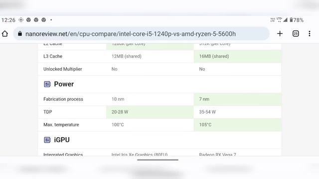Tap the lock icon in address bar
This screenshot has width=319, height=179.
(x=20, y=33)
